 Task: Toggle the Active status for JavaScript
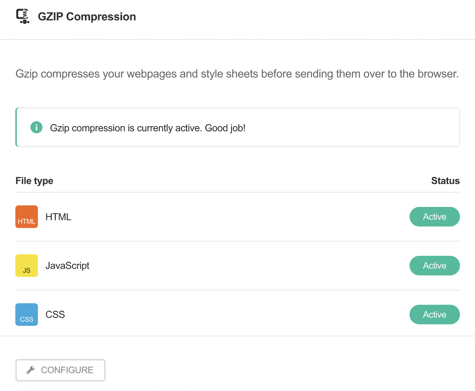434,265
